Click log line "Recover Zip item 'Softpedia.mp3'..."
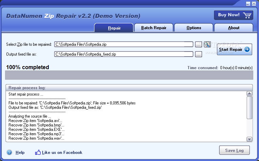The image size is (259, 161). [x=36, y=134]
